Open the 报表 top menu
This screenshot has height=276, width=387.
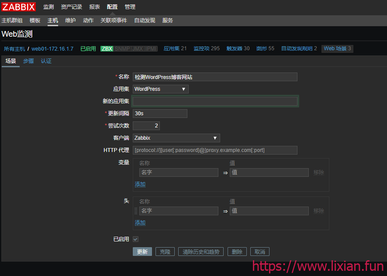[x=94, y=7]
